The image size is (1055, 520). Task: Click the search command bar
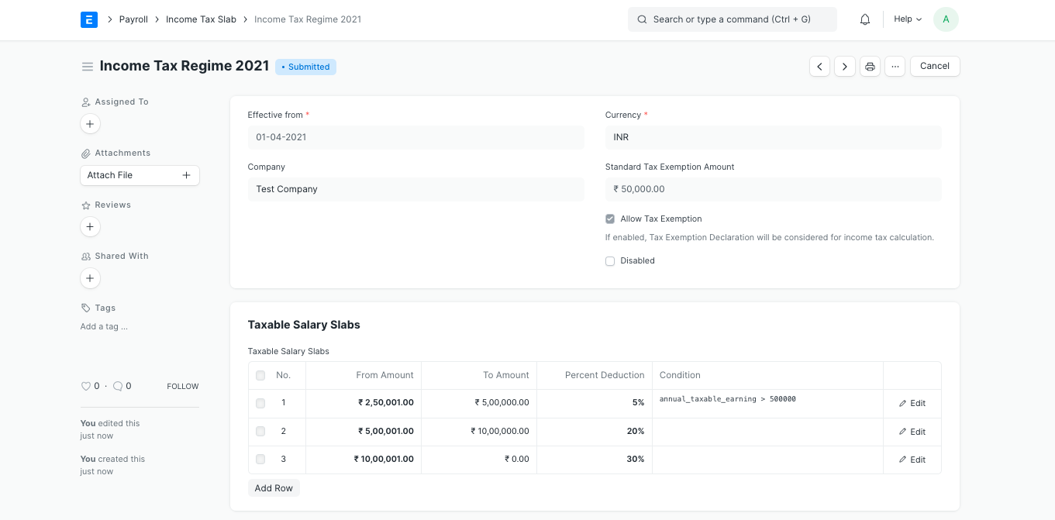click(x=732, y=19)
